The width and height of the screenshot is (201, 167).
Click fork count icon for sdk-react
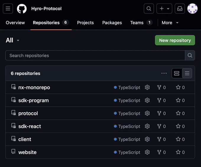coord(159,126)
